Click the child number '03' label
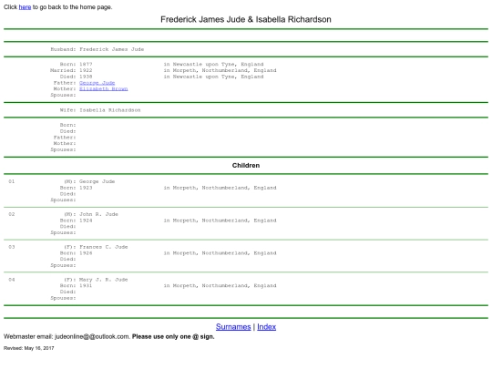The image size is (492, 369). [12, 247]
